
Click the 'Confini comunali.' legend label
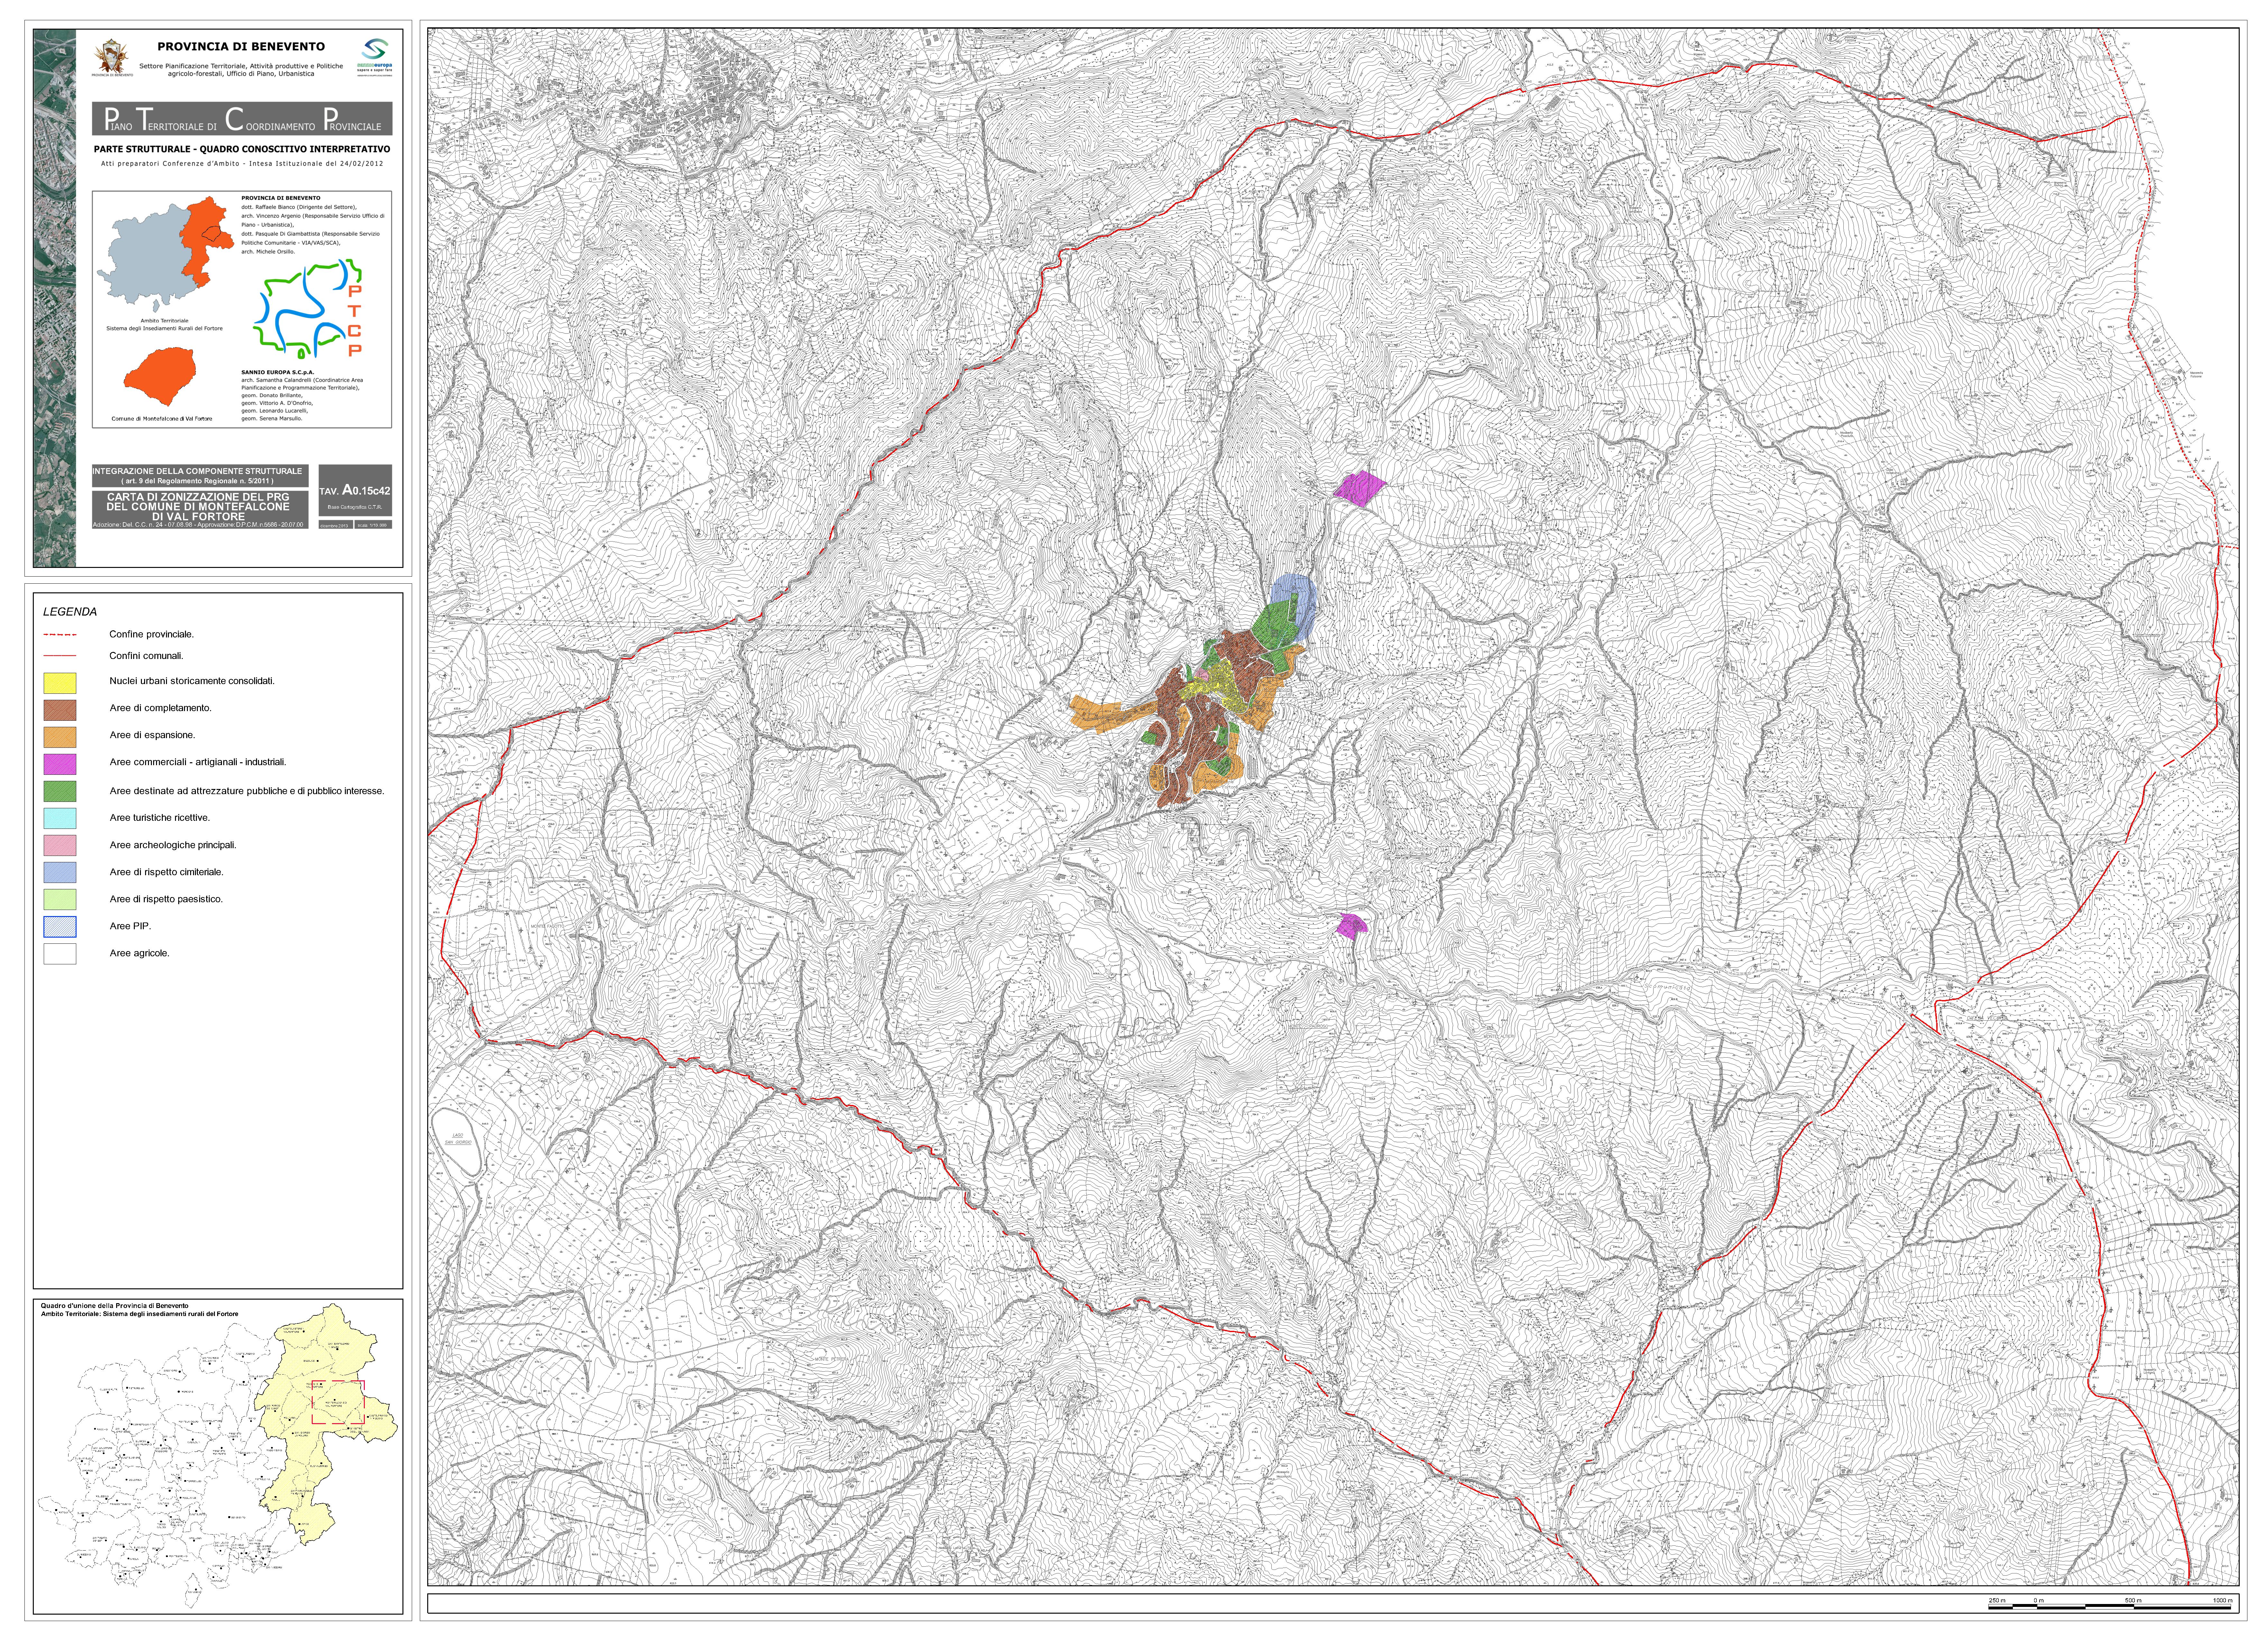tap(147, 656)
